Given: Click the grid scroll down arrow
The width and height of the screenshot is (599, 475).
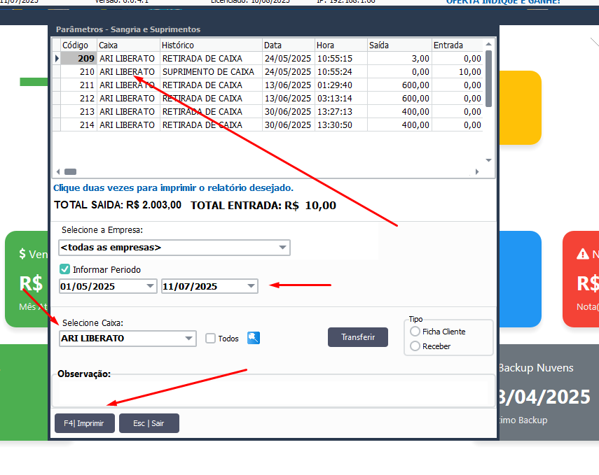Looking at the screenshot, I should [488, 160].
